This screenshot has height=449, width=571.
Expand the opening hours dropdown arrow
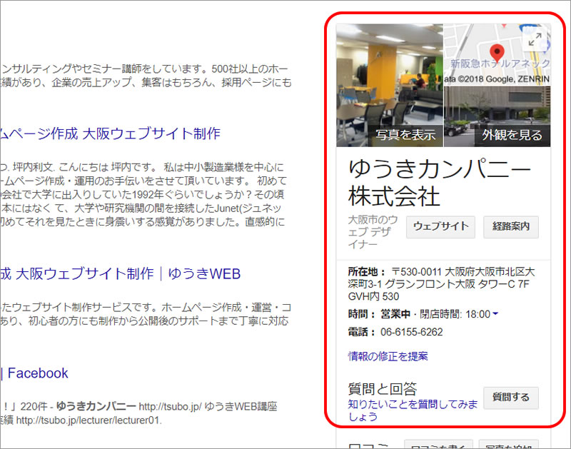[x=495, y=313]
